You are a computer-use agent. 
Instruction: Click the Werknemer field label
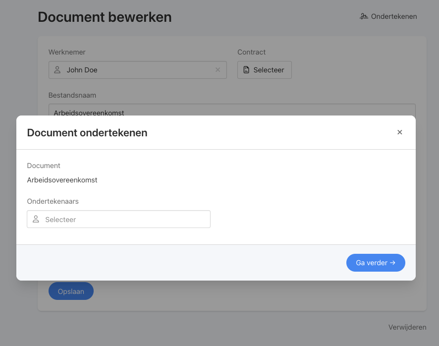pyautogui.click(x=67, y=52)
